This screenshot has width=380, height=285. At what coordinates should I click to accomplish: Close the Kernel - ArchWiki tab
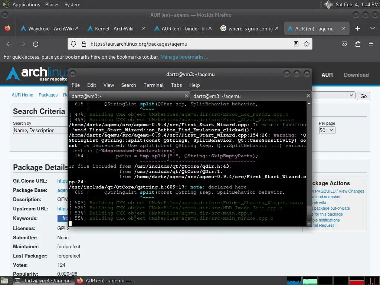144,28
